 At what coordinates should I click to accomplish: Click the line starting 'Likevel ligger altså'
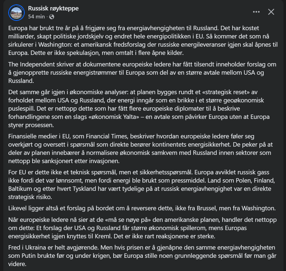[x=137, y=208]
